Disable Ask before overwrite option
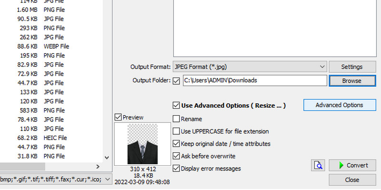This screenshot has width=381, height=190. [176, 156]
